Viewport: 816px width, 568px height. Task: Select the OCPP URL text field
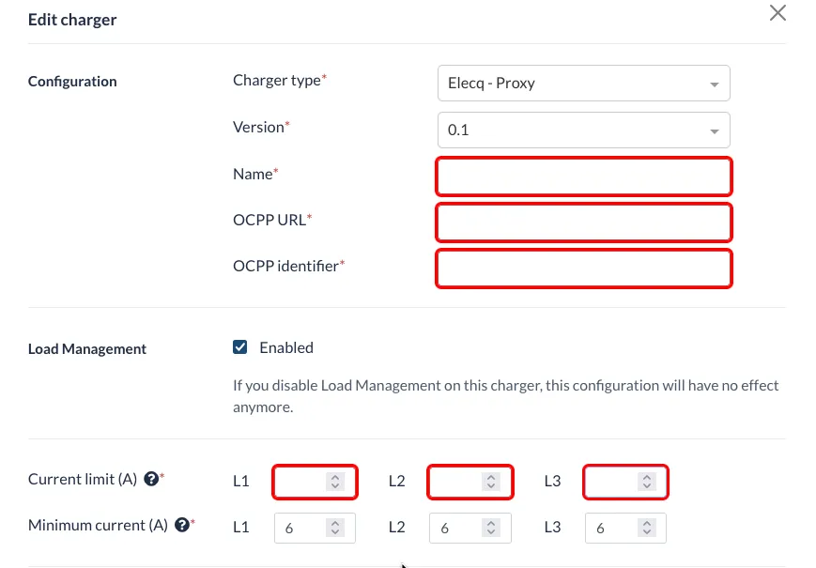tap(584, 223)
